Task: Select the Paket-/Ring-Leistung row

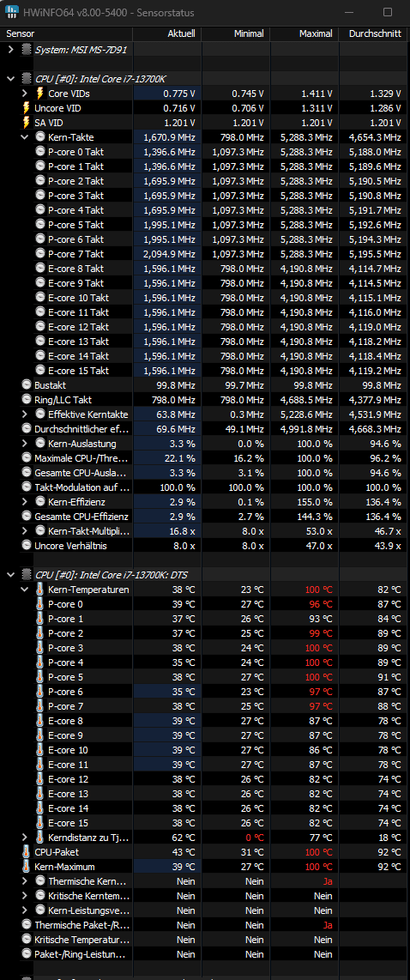Action: 205,953
